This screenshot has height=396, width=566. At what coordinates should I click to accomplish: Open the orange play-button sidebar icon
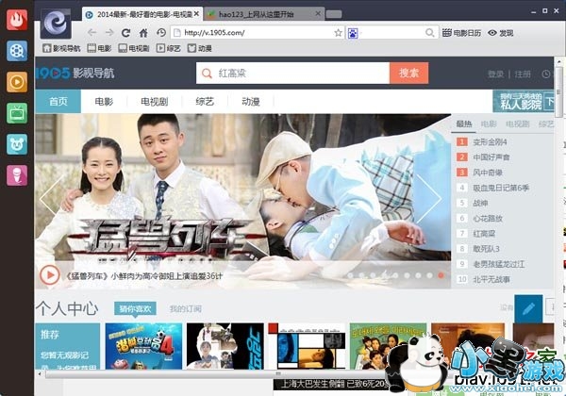(x=17, y=82)
